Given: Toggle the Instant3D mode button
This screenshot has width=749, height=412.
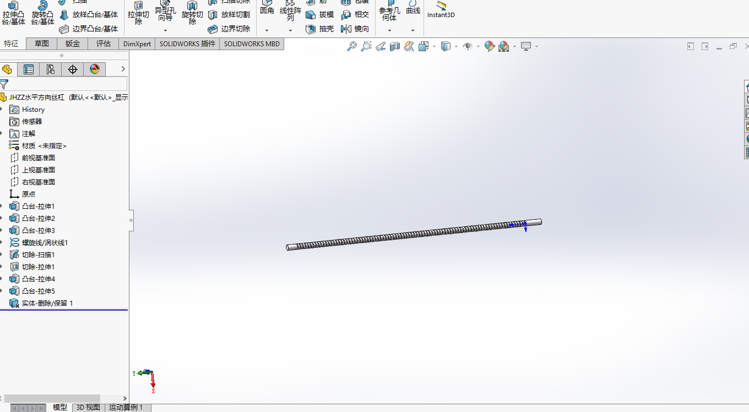Looking at the screenshot, I should [x=441, y=9].
